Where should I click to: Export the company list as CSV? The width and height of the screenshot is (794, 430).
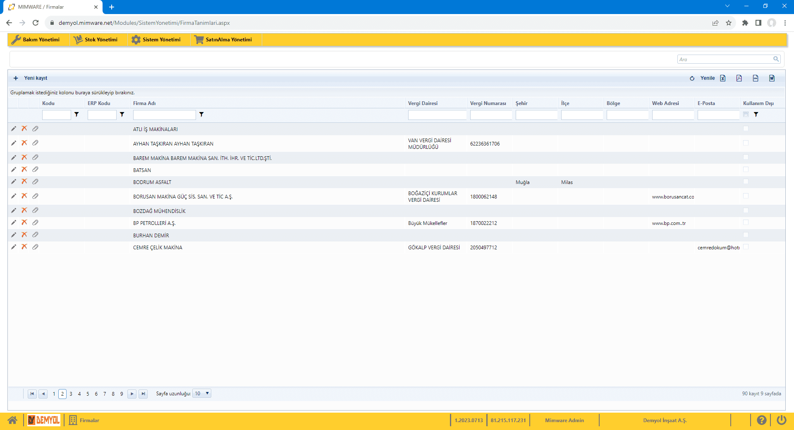(x=756, y=78)
